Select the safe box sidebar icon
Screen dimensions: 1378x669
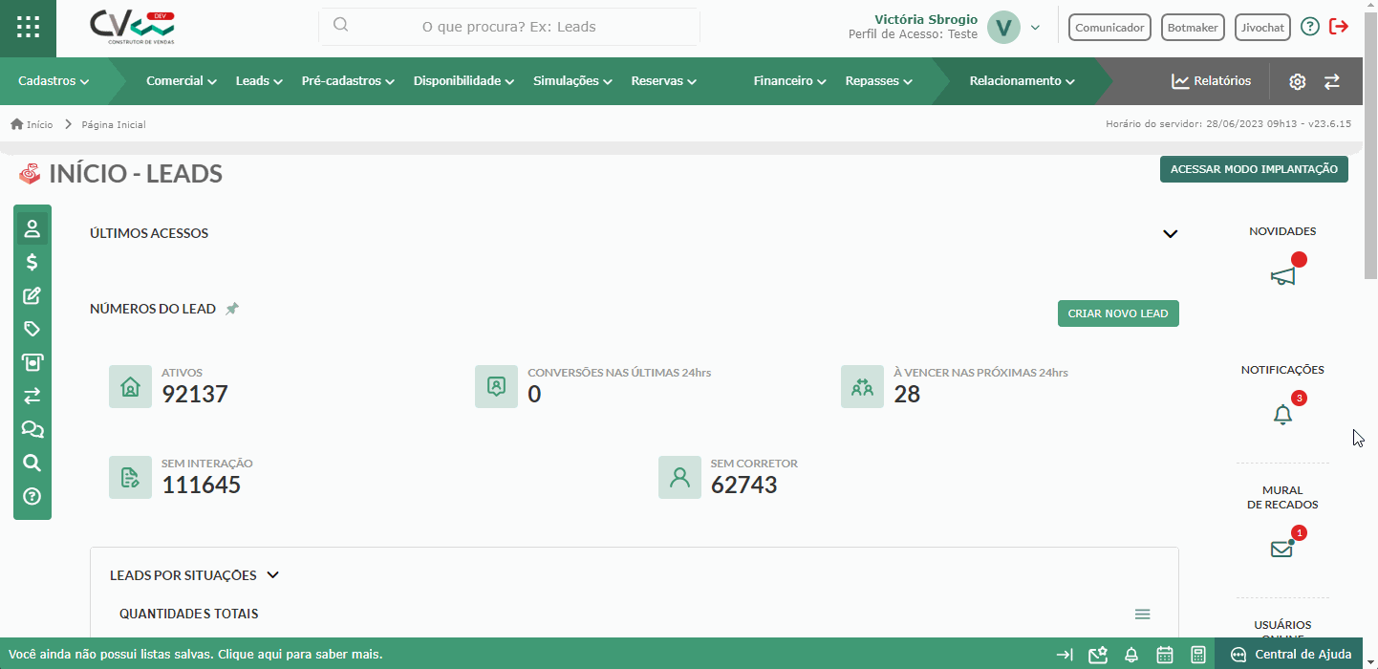(x=32, y=362)
